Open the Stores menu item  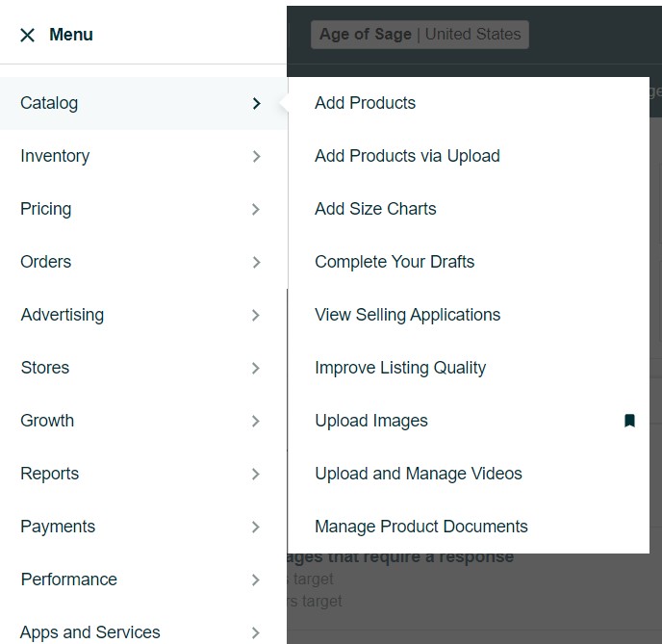click(x=143, y=368)
